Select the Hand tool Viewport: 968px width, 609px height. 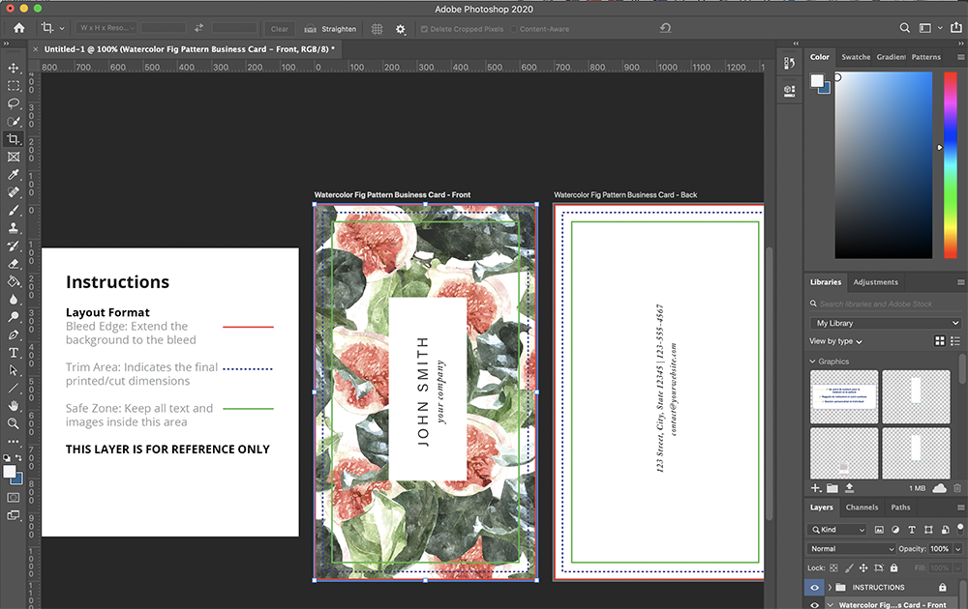tap(14, 405)
